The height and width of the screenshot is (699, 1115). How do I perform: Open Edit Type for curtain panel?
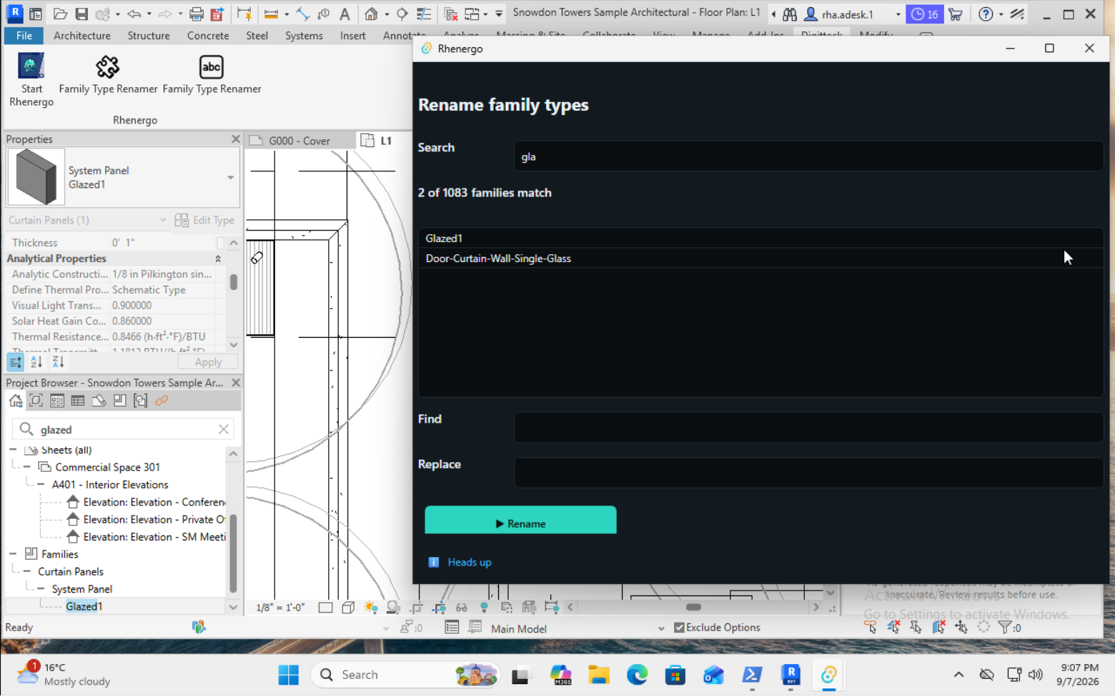(204, 221)
